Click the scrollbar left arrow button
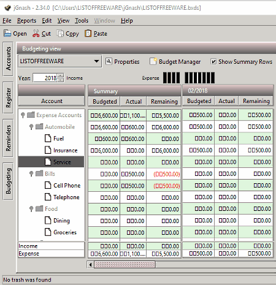 point(90,265)
